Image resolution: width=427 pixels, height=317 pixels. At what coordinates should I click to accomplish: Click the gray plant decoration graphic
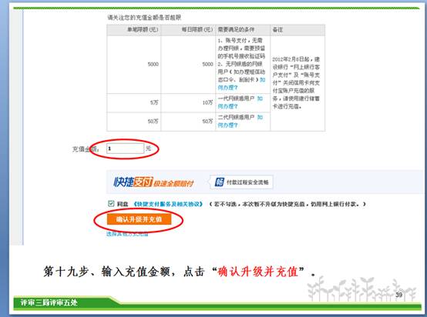click(361, 289)
